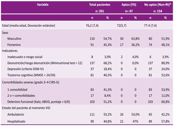This screenshot has width=174, height=126.
Task: Click the Depresión (criterio DSM IV) label
Action: point(25,69)
